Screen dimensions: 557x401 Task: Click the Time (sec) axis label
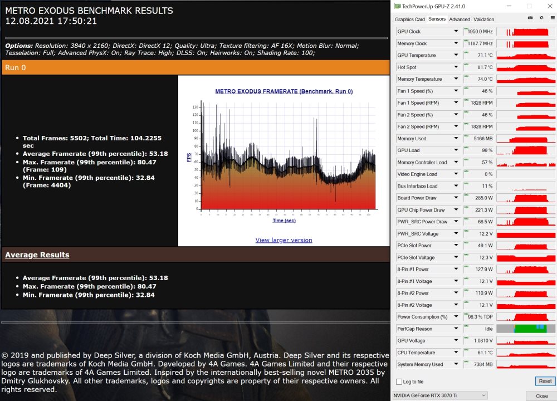(x=284, y=221)
